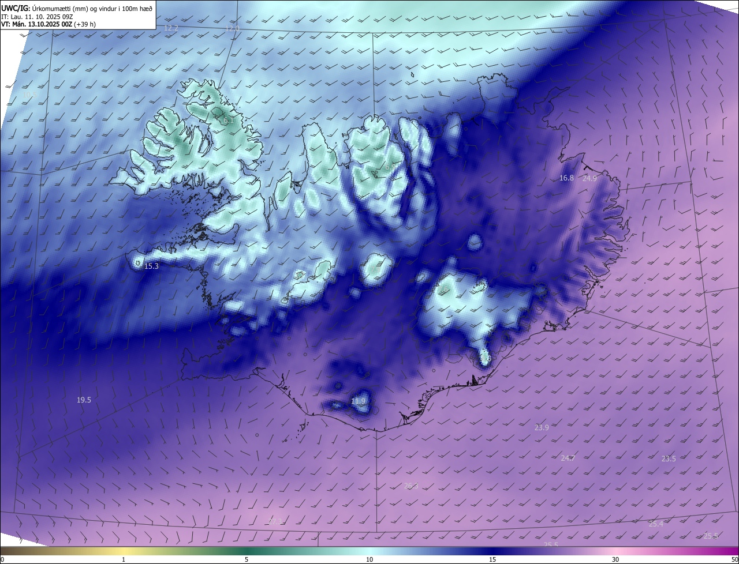
Task: Click the 25.4 value label
Action: [x=656, y=524]
